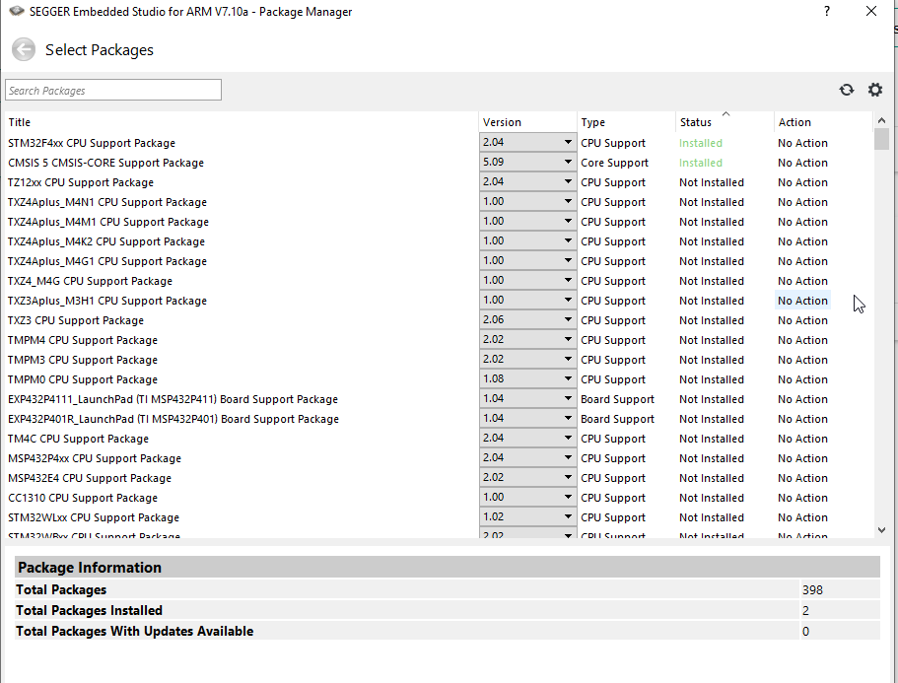Select TMPM4 CPU Support Package title
898x683 pixels.
[83, 340]
